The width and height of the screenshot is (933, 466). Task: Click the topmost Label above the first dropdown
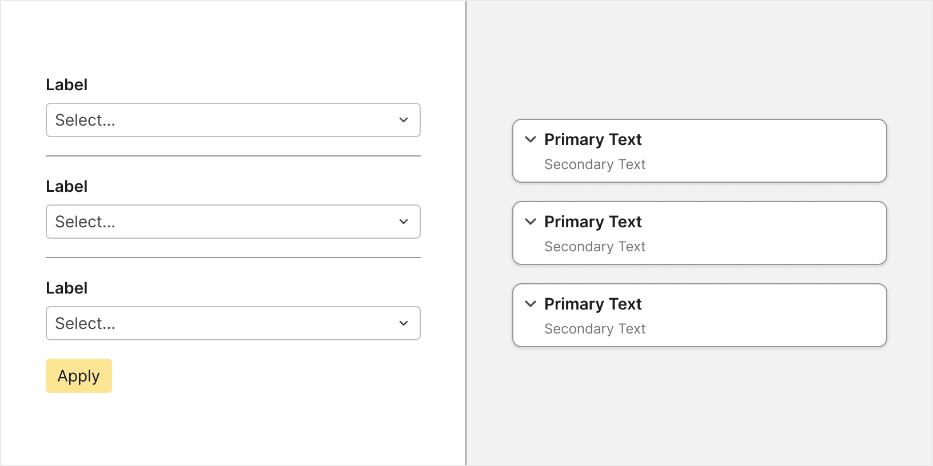tap(67, 85)
